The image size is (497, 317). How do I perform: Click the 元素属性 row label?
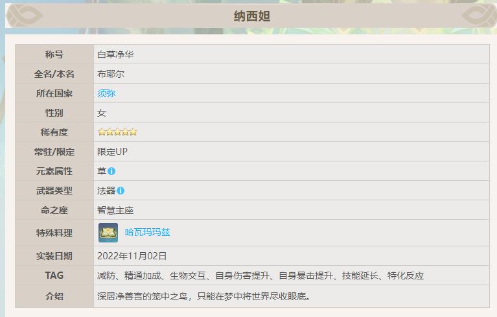[x=54, y=171]
